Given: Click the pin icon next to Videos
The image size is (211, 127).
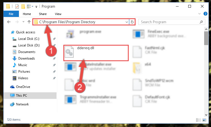Looking at the screenshot, I should pyautogui.click(x=54, y=78).
